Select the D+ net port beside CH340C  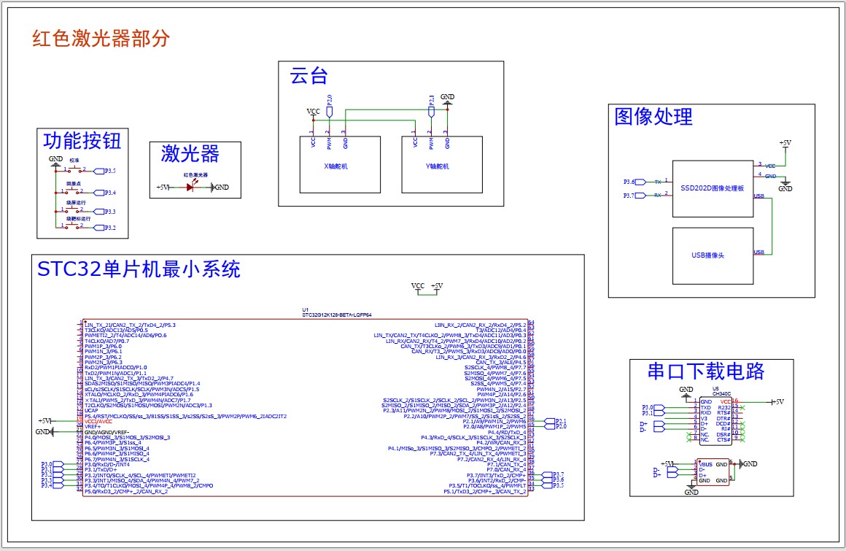652,424
